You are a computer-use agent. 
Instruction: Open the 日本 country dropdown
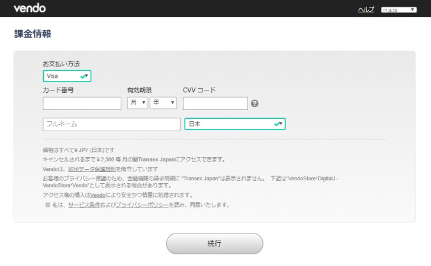[x=234, y=124]
